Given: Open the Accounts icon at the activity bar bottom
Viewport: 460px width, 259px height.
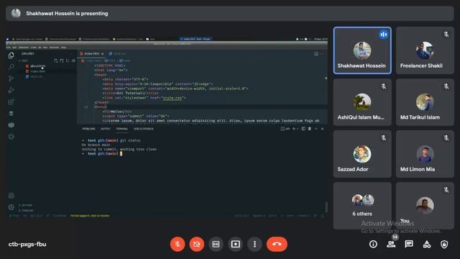Looking at the screenshot, I should [x=11, y=196].
